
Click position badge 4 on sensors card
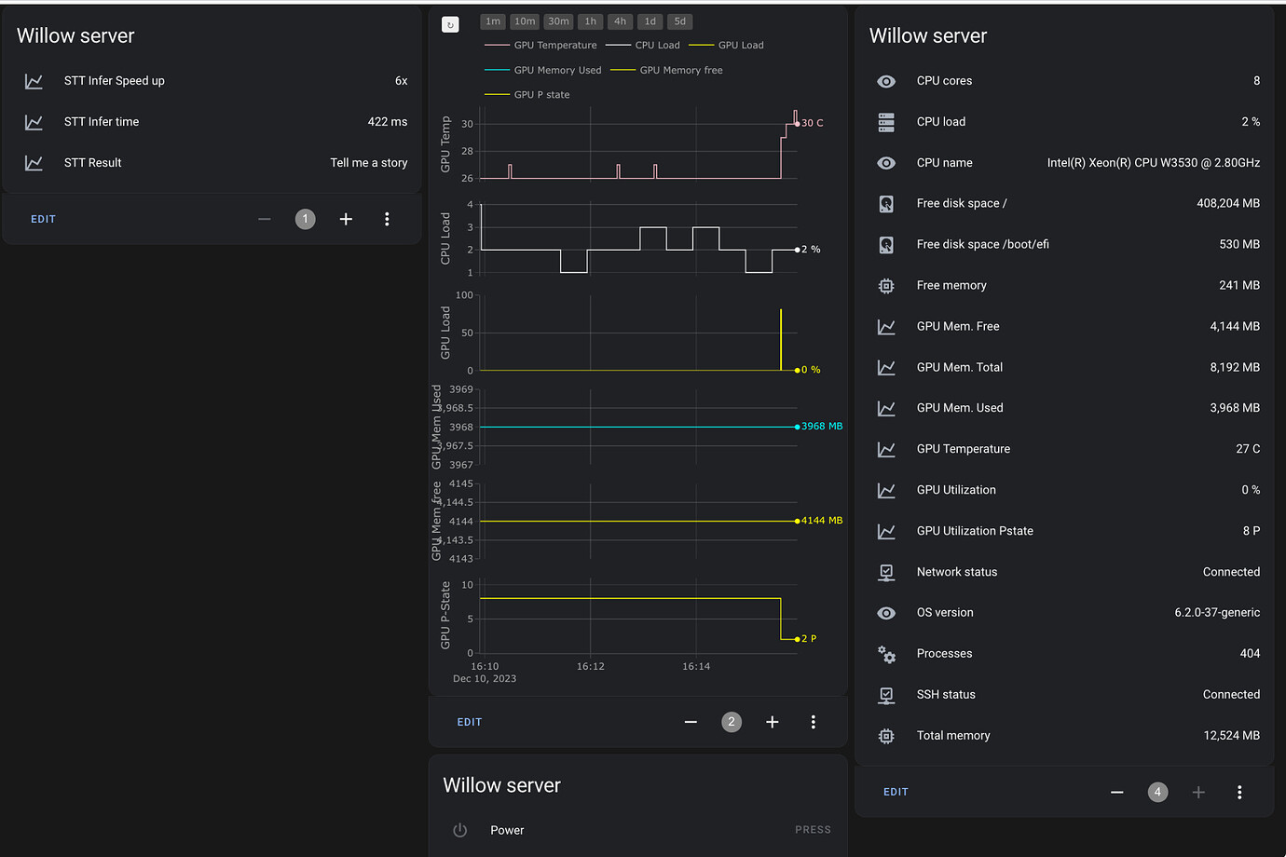(1157, 792)
